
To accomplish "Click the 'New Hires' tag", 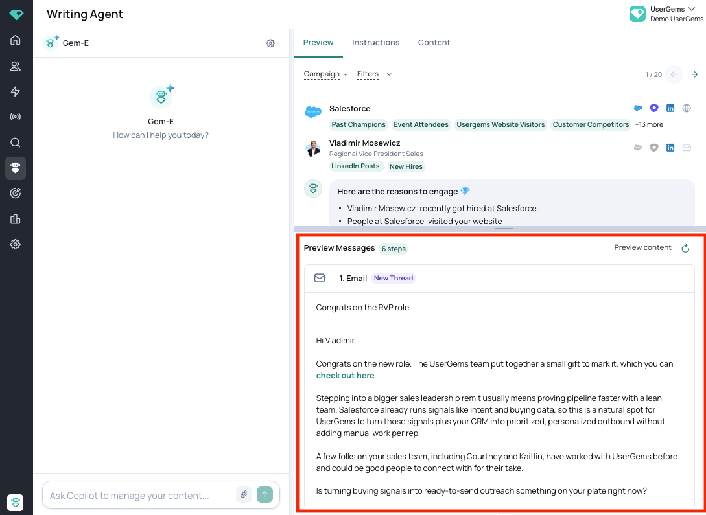I will tap(406, 166).
